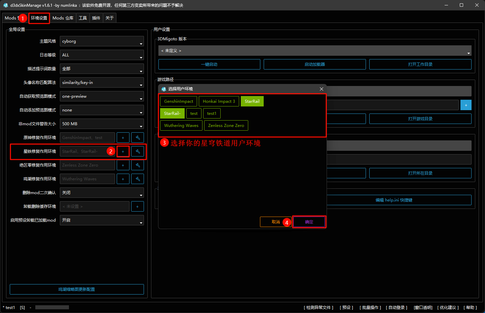Click 取消 to cancel the dialog

click(276, 222)
